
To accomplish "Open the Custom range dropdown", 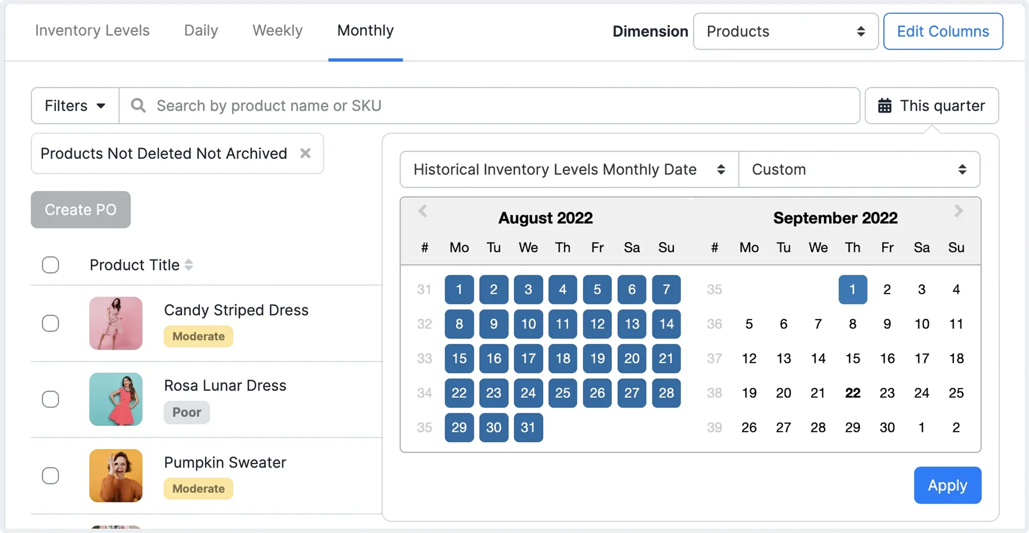I will pyautogui.click(x=859, y=169).
